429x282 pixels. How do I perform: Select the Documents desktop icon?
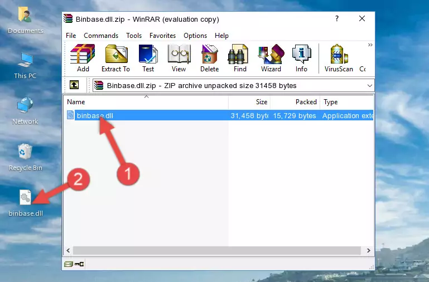pyautogui.click(x=25, y=21)
